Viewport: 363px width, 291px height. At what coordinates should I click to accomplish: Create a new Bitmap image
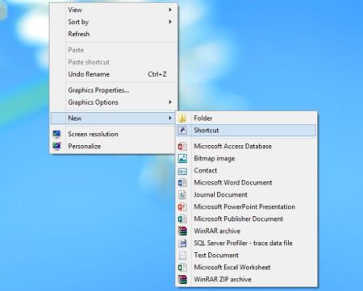(246, 159)
